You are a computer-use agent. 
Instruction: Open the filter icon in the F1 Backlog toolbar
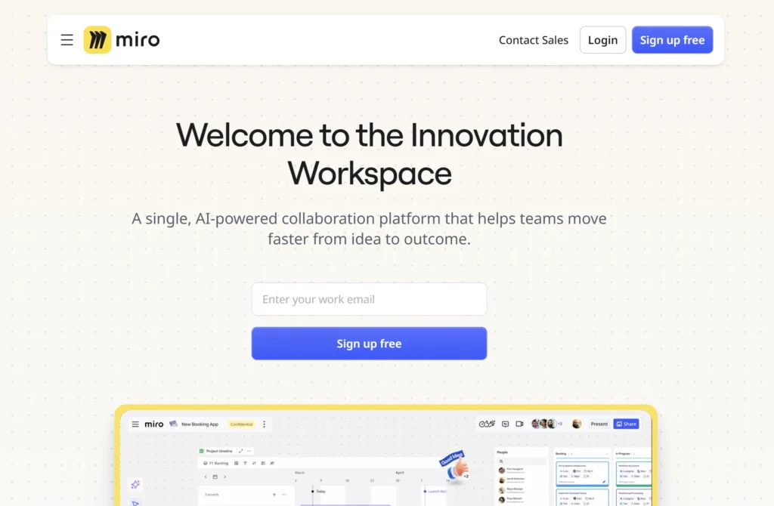tap(245, 463)
